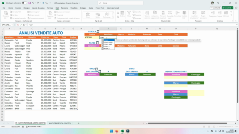
Task: Select CERCA.ORIZZ from the autocomplete list
Action: click(x=108, y=42)
